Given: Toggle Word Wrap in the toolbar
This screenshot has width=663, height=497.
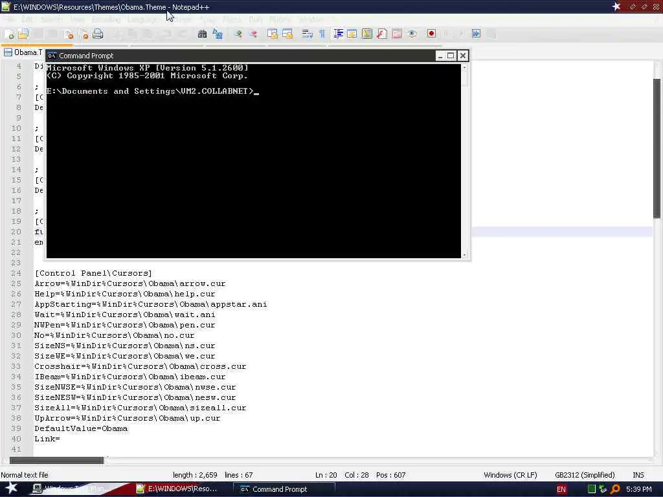Looking at the screenshot, I should coord(307,34).
